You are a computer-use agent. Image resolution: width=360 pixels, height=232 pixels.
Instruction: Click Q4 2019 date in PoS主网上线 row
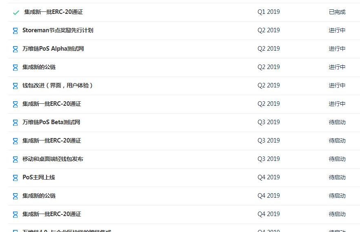pyautogui.click(x=269, y=177)
